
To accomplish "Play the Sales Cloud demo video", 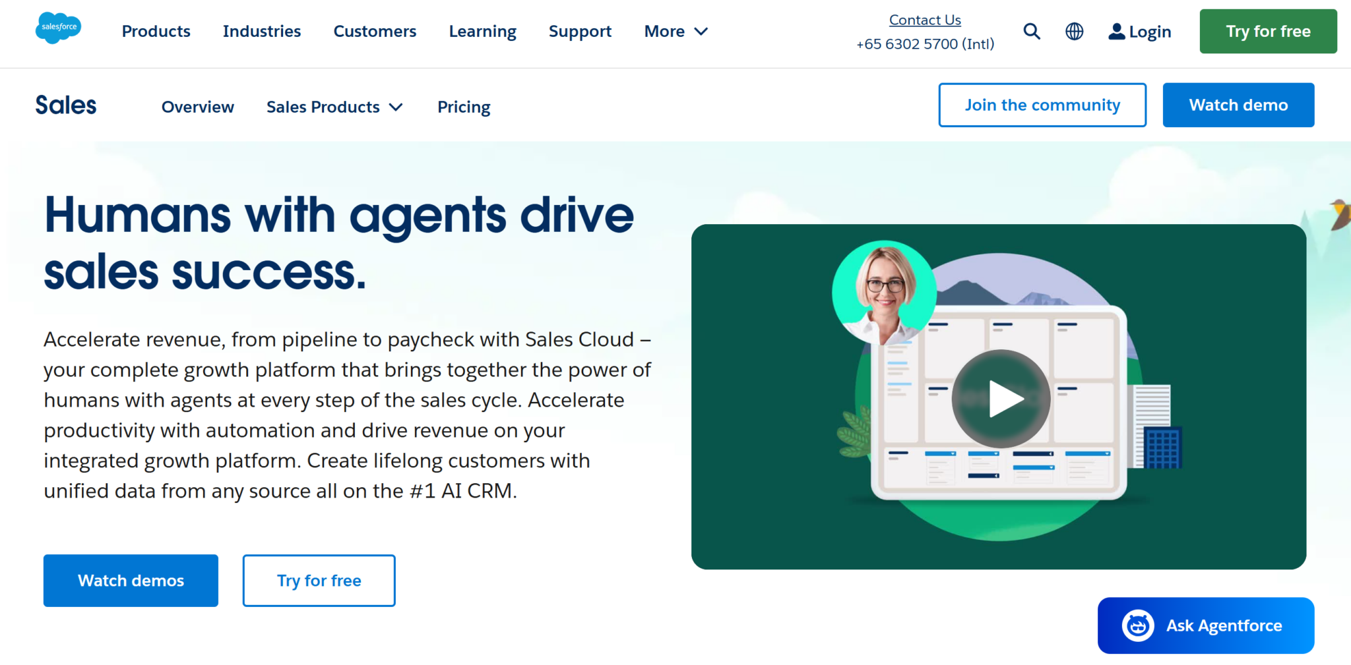I will [1001, 399].
